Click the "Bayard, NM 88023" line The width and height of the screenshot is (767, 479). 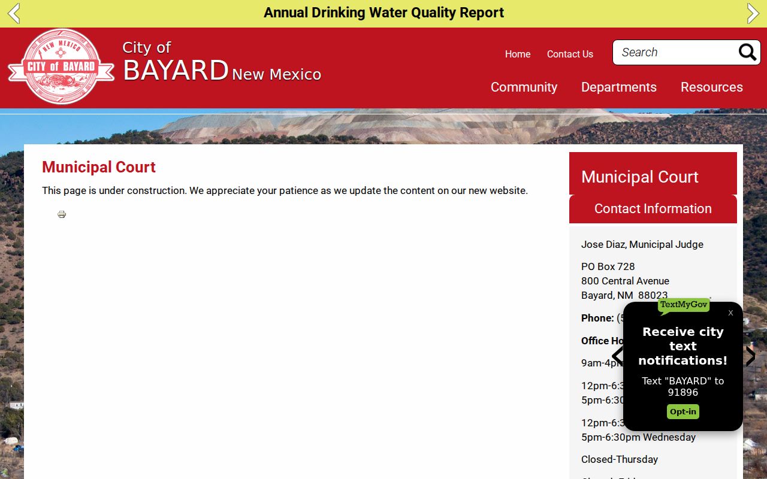tap(624, 295)
